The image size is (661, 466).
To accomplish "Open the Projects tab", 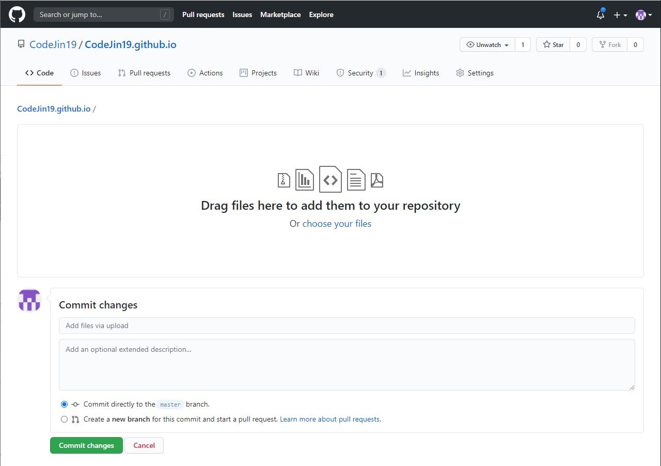I will 258,73.
